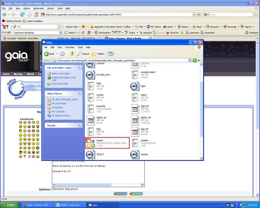Select fightfx.sff file
This screenshot has height=208, width=260.
[x=141, y=120]
